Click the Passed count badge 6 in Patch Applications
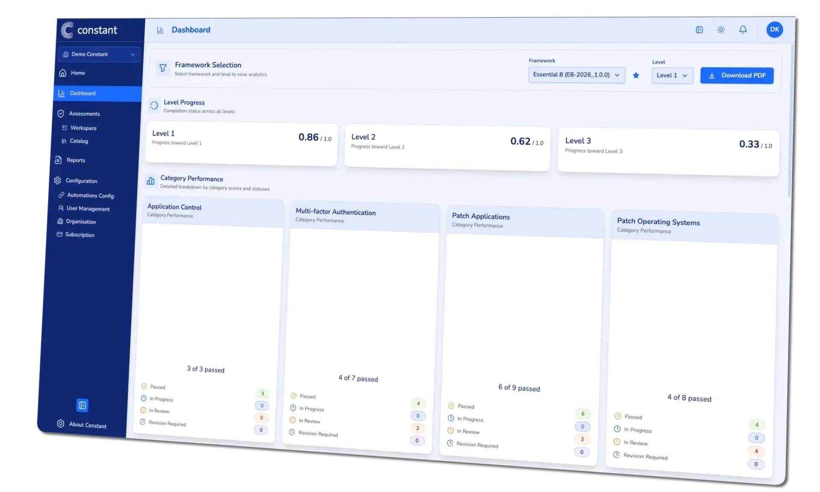This screenshot has width=820, height=492. coord(583,413)
